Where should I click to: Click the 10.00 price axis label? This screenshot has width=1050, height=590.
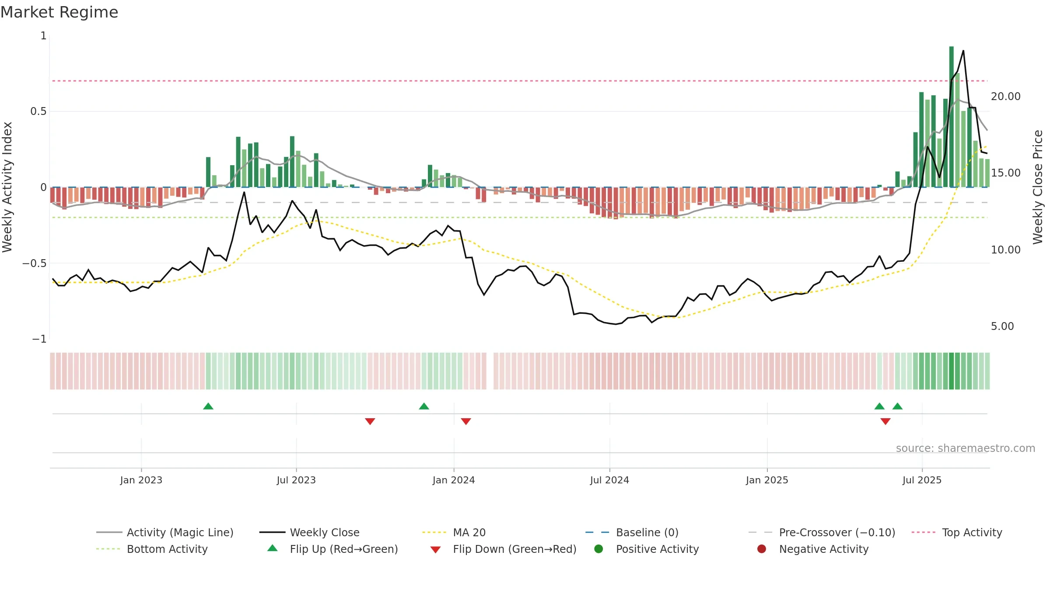(x=1005, y=250)
